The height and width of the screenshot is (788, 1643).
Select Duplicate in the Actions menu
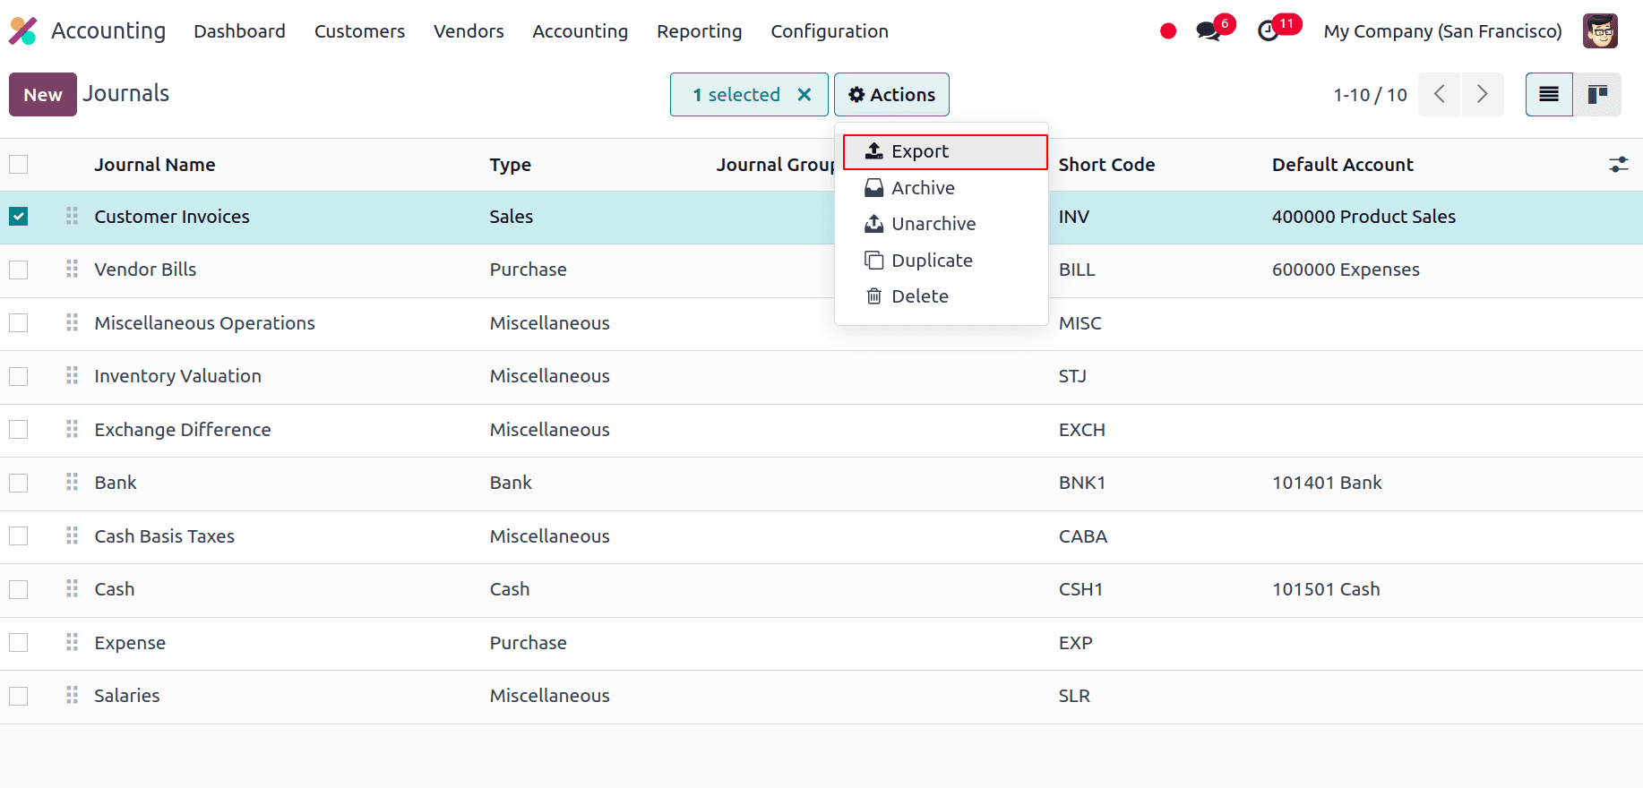(x=932, y=261)
